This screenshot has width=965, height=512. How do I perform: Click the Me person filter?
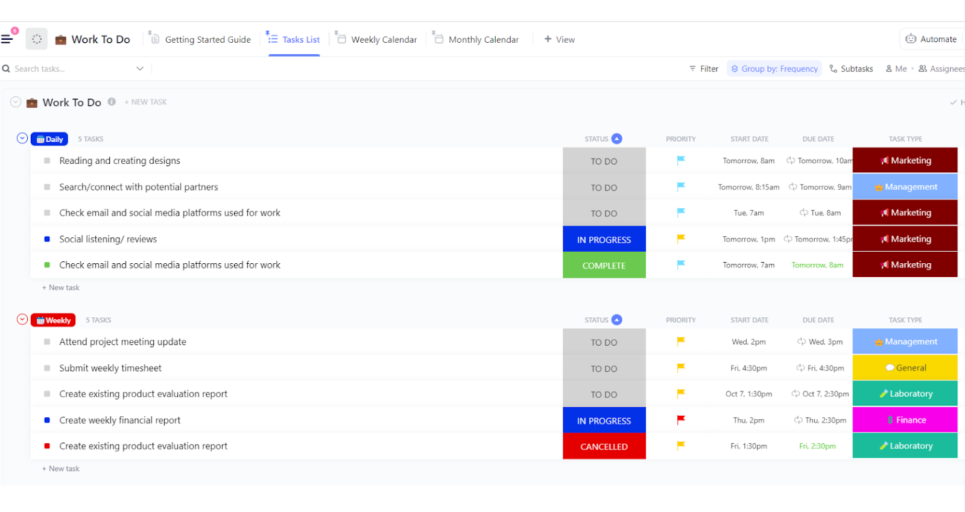(x=896, y=69)
